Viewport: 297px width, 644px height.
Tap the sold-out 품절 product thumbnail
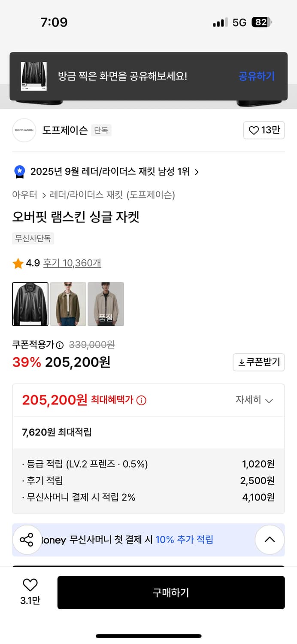pos(106,304)
